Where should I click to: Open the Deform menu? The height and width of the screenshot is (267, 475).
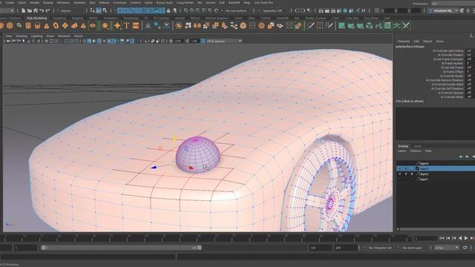104,2
